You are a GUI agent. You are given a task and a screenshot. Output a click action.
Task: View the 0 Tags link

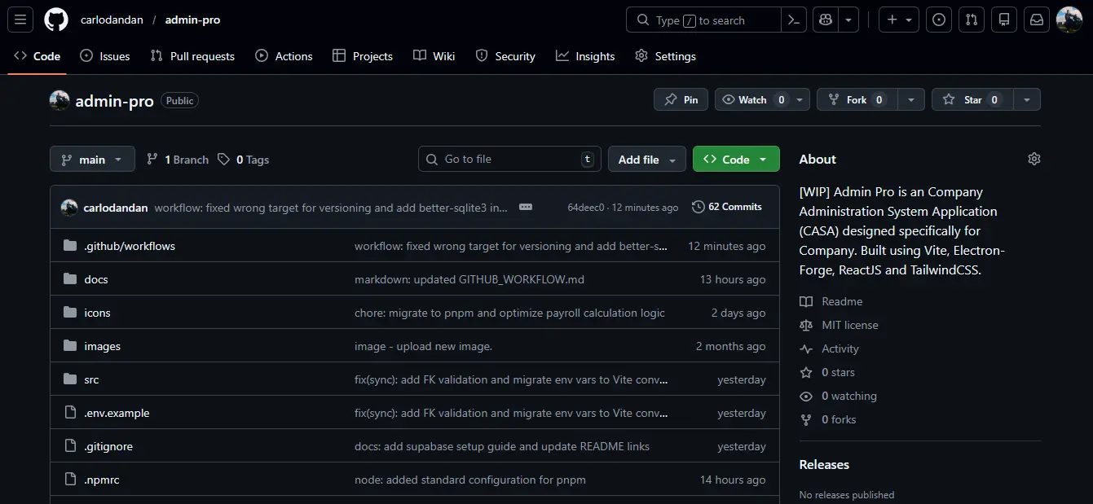click(x=243, y=160)
